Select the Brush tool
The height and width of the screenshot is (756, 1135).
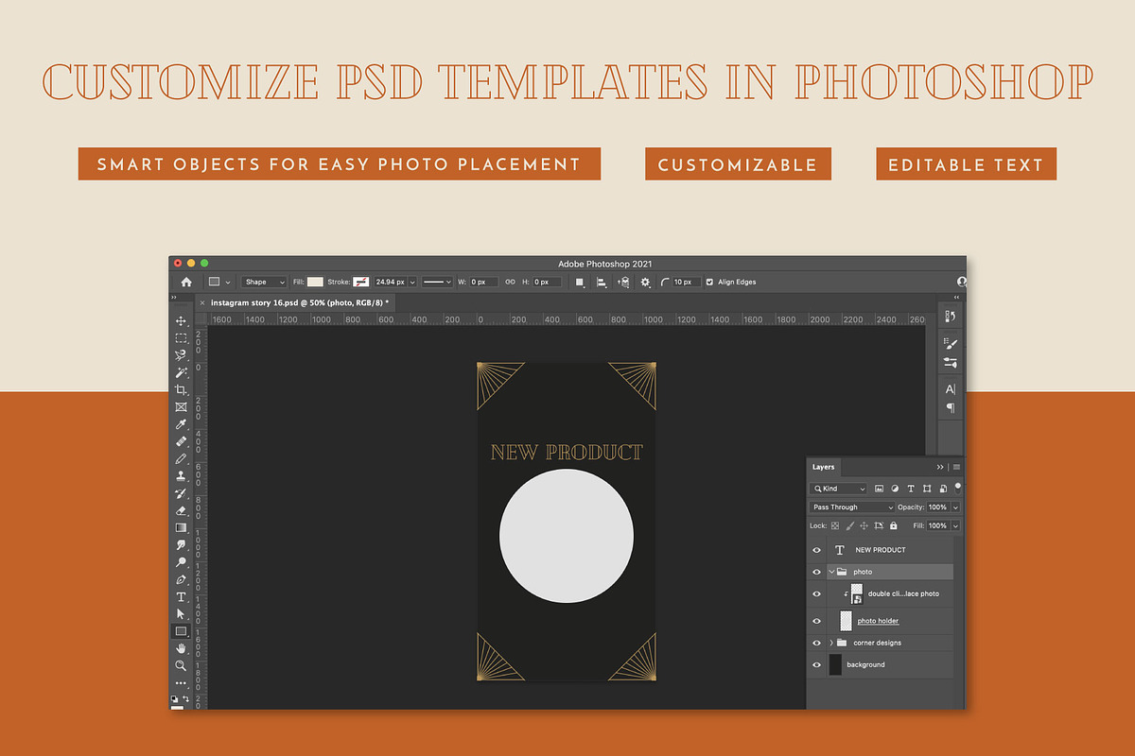[181, 459]
